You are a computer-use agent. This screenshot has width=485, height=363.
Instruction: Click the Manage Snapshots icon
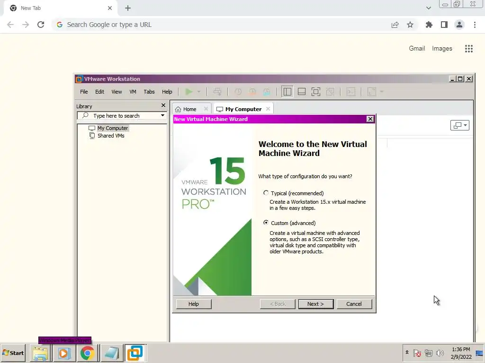tap(267, 92)
